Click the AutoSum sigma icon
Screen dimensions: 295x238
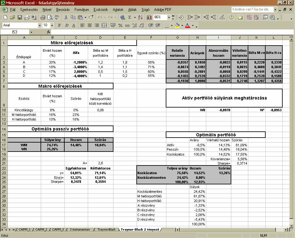point(130,18)
